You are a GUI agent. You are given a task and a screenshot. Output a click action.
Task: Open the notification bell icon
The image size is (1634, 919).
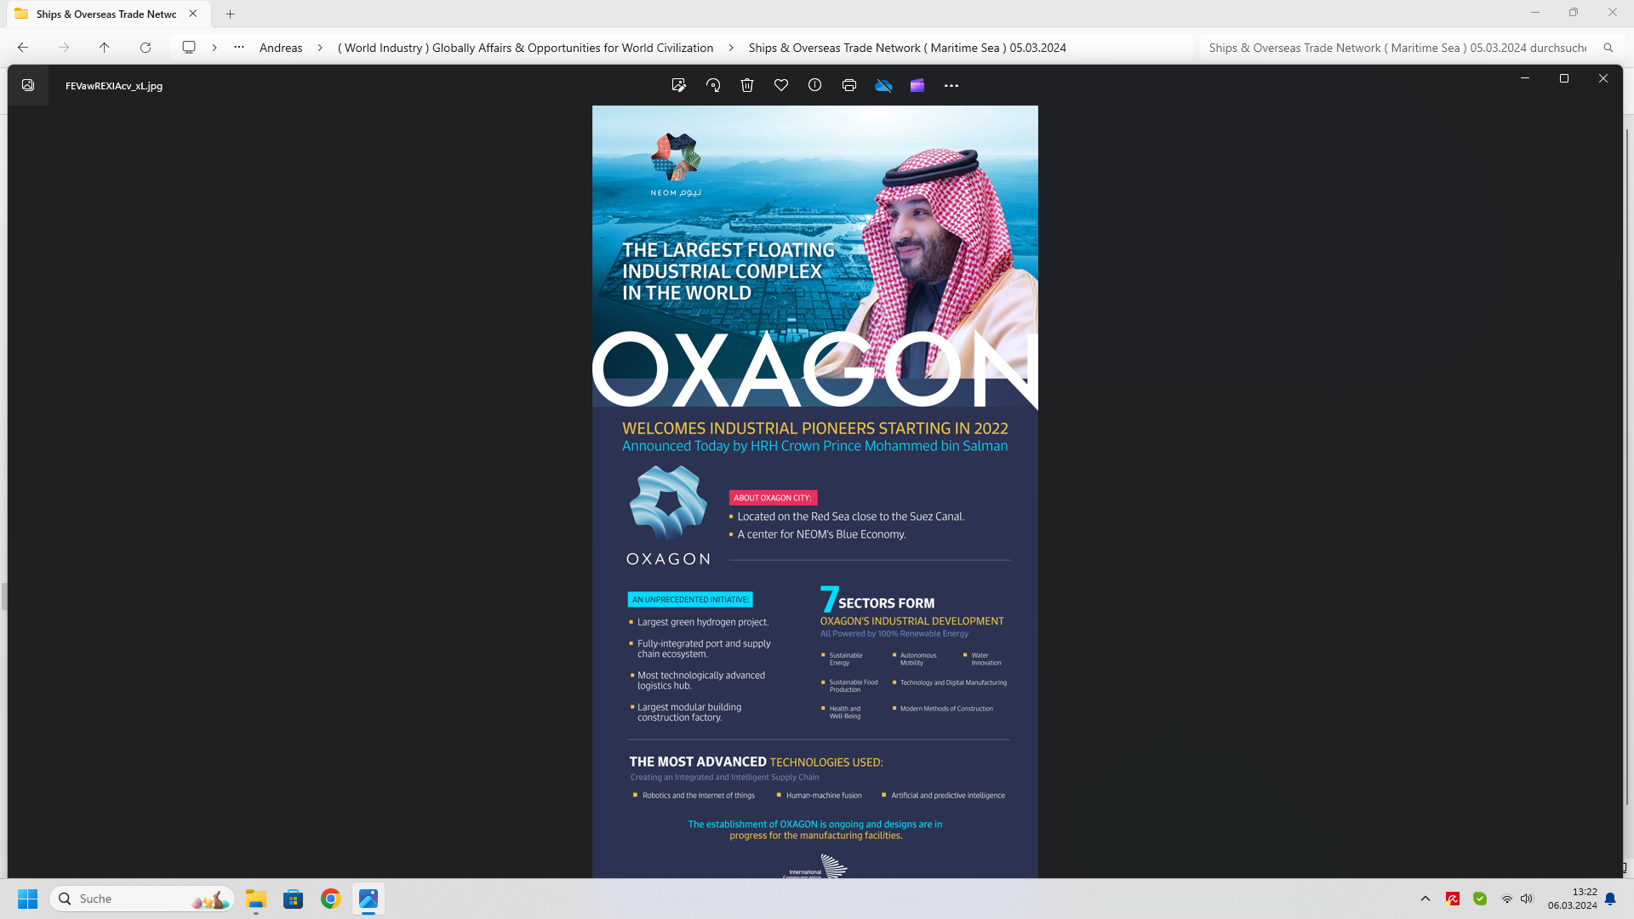(x=1610, y=899)
